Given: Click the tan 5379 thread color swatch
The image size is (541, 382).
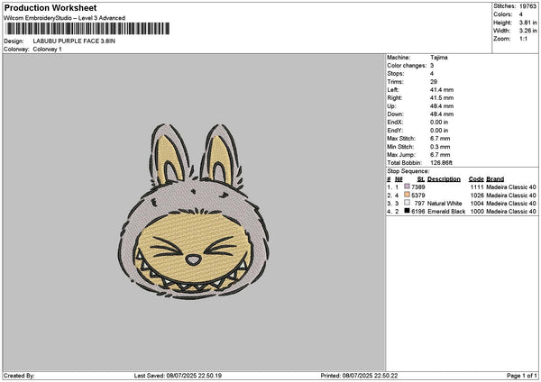Looking at the screenshot, I should pos(408,195).
